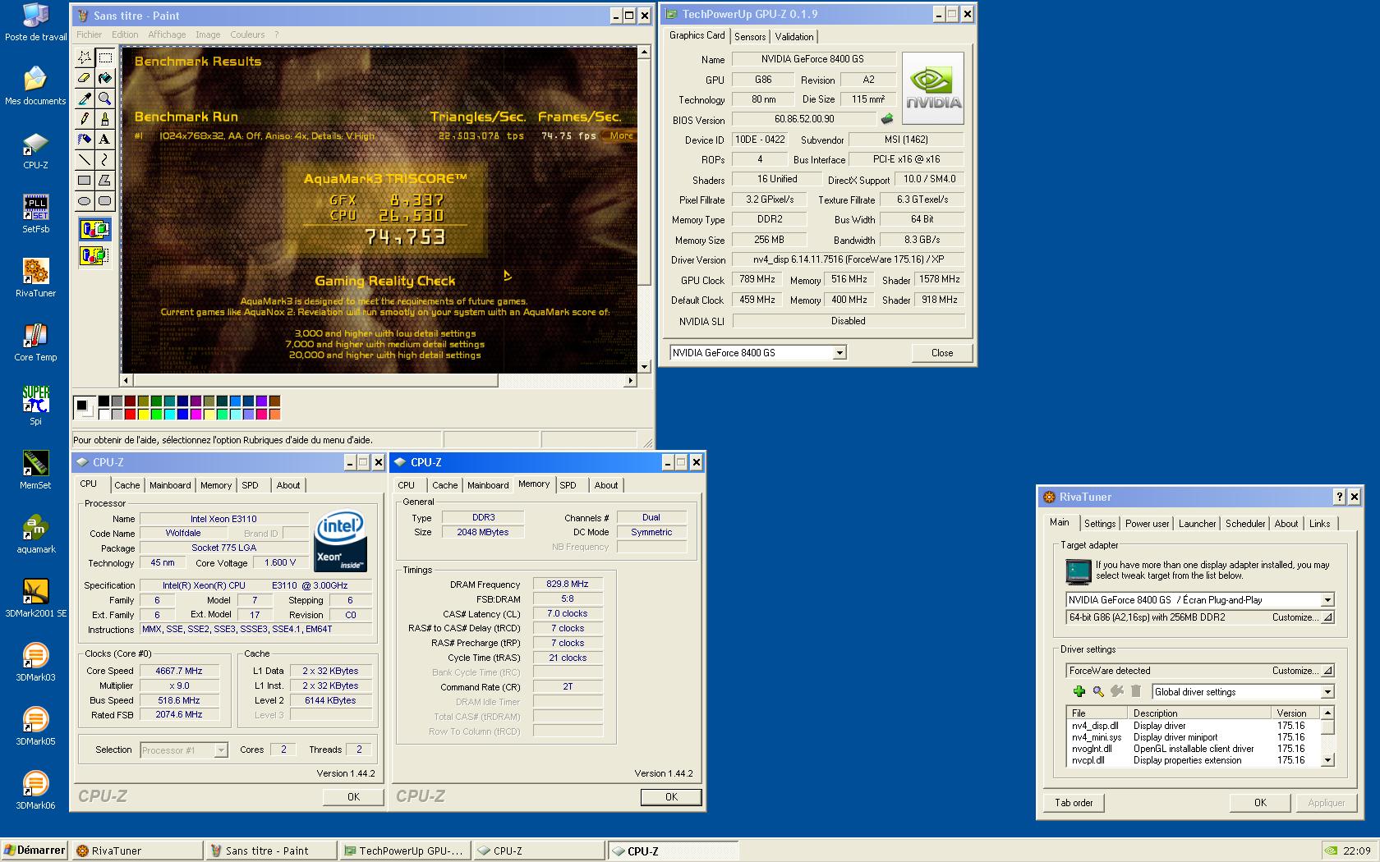Pick the bright red color swatch

[130, 414]
